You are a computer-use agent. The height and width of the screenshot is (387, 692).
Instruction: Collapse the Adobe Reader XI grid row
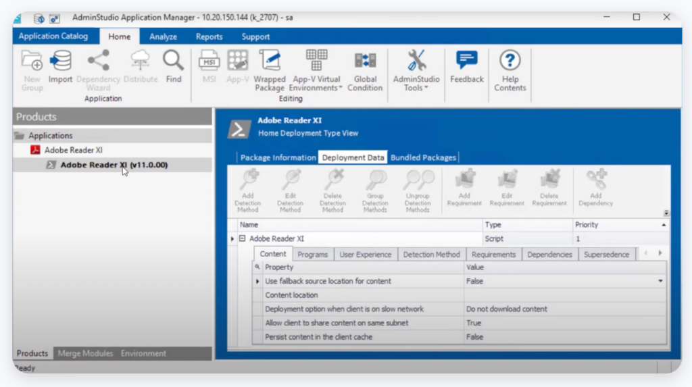(x=242, y=239)
